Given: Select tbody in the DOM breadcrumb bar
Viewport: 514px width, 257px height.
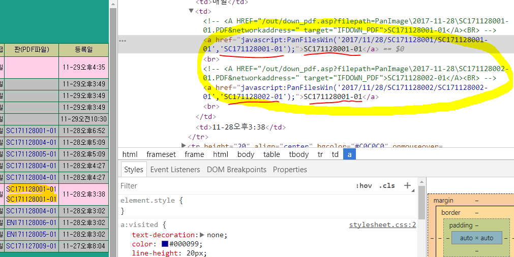Looking at the screenshot, I should coord(298,154).
